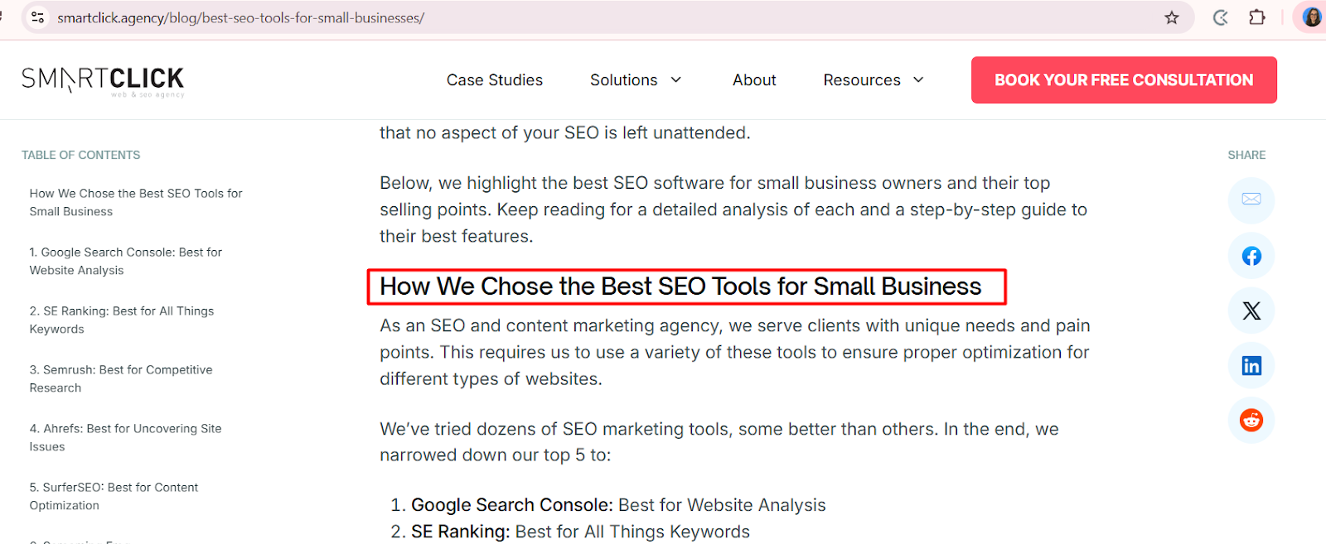Share the post on Facebook

1251,256
